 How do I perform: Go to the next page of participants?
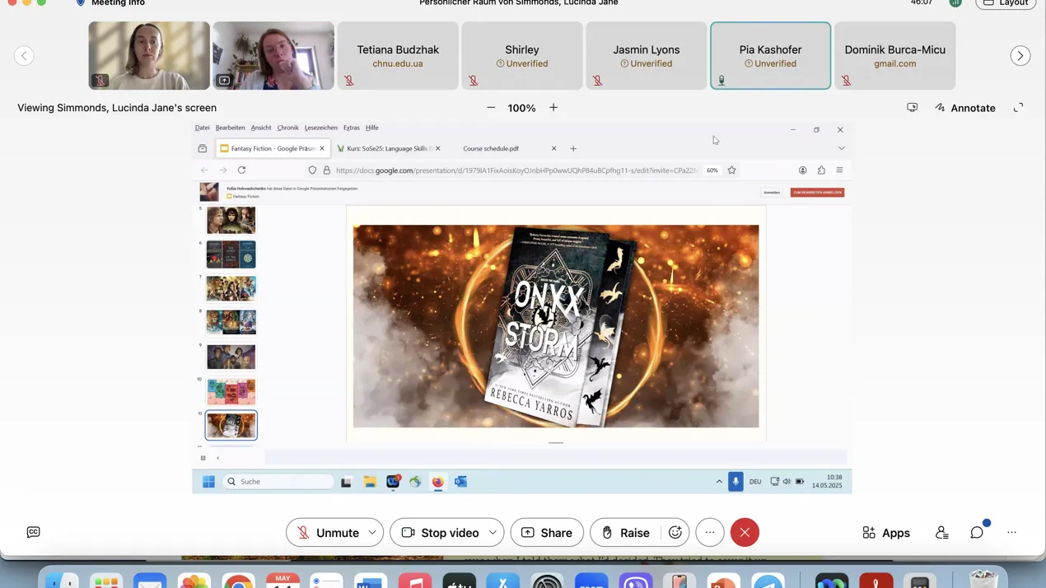click(x=1020, y=56)
